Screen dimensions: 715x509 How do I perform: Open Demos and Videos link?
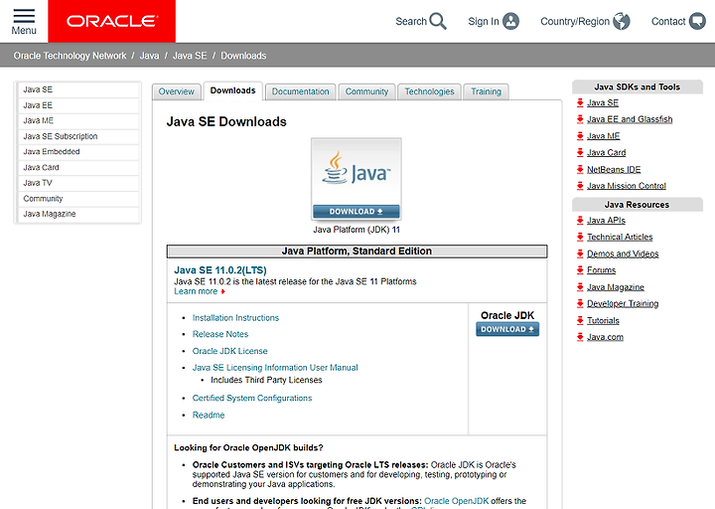point(623,254)
